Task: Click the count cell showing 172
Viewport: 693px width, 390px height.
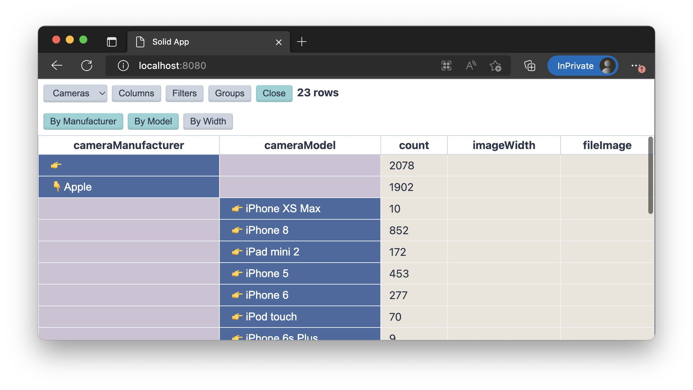Action: [414, 252]
